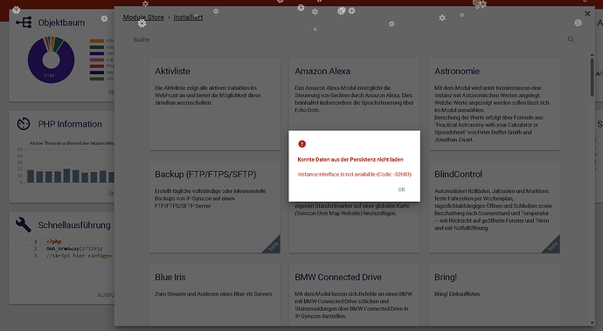
Task: Click the Objektbaum donut chart
Action: 51,59
